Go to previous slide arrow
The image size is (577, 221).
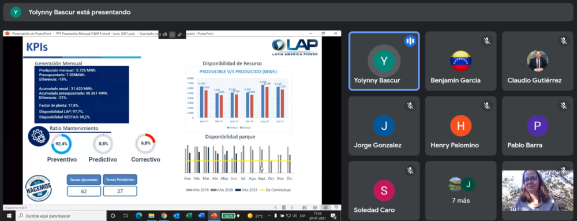pos(276,207)
